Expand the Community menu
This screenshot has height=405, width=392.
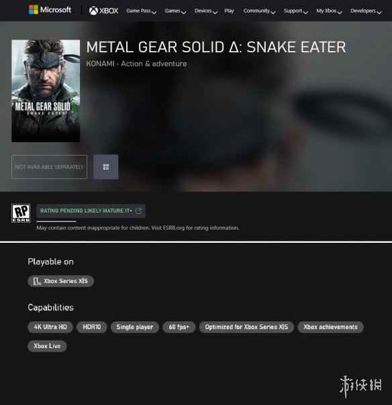(x=259, y=11)
